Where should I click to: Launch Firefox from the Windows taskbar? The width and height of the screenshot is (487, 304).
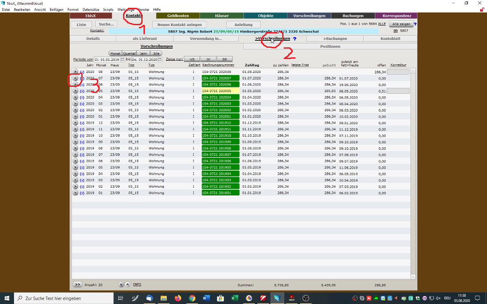[x=177, y=298]
